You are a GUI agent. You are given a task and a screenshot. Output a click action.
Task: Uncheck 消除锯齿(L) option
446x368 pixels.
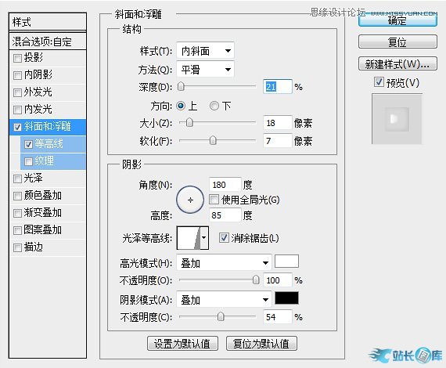224,237
